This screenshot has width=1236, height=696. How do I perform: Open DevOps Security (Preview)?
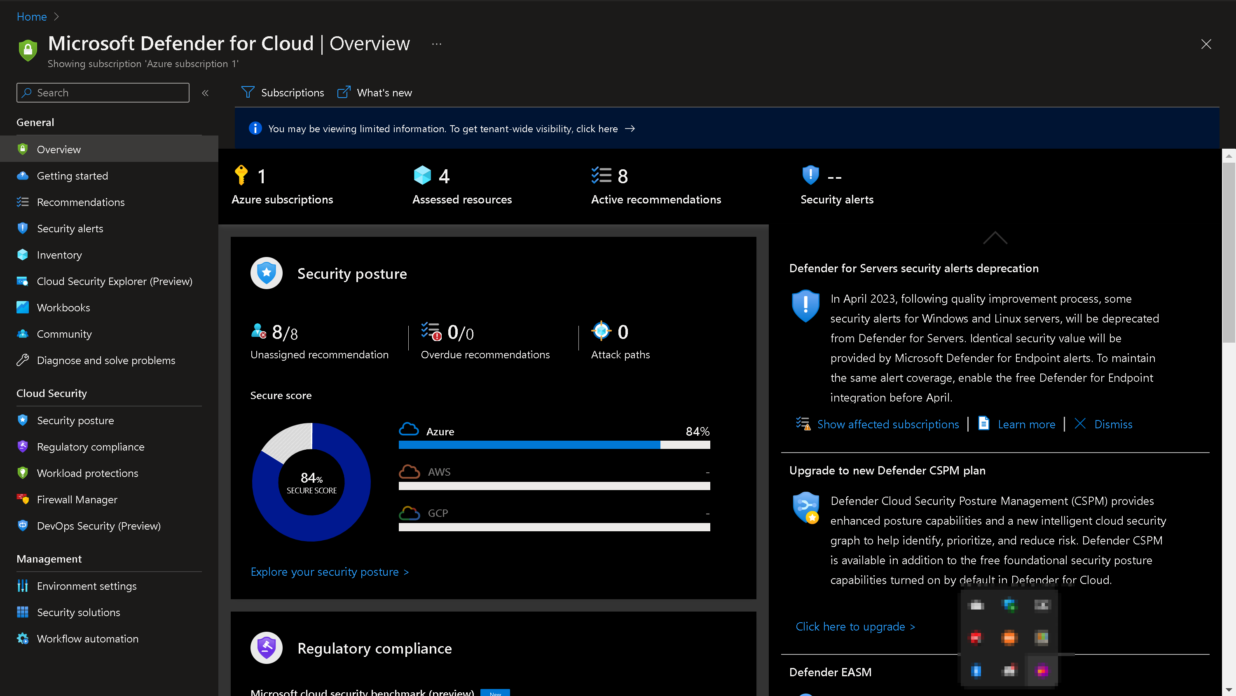(x=98, y=526)
